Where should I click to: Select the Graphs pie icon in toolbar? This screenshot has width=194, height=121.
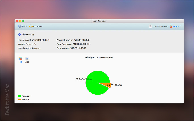click(x=171, y=26)
